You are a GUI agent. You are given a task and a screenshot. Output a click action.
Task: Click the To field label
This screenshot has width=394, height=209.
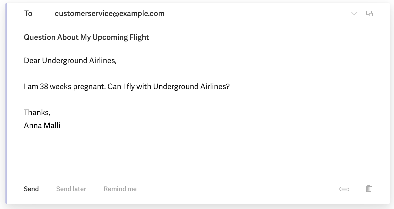pyautogui.click(x=28, y=14)
